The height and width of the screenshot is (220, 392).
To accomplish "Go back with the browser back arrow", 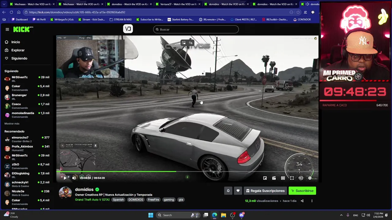I will [4, 12].
